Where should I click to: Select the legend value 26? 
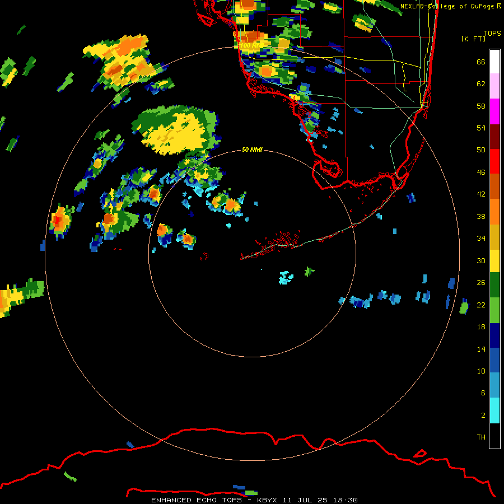pyautogui.click(x=481, y=283)
